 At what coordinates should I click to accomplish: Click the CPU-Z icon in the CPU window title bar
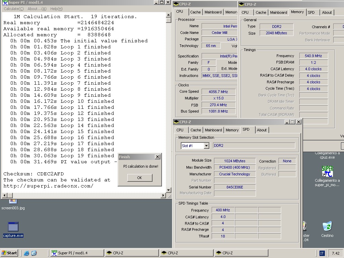point(176,4)
